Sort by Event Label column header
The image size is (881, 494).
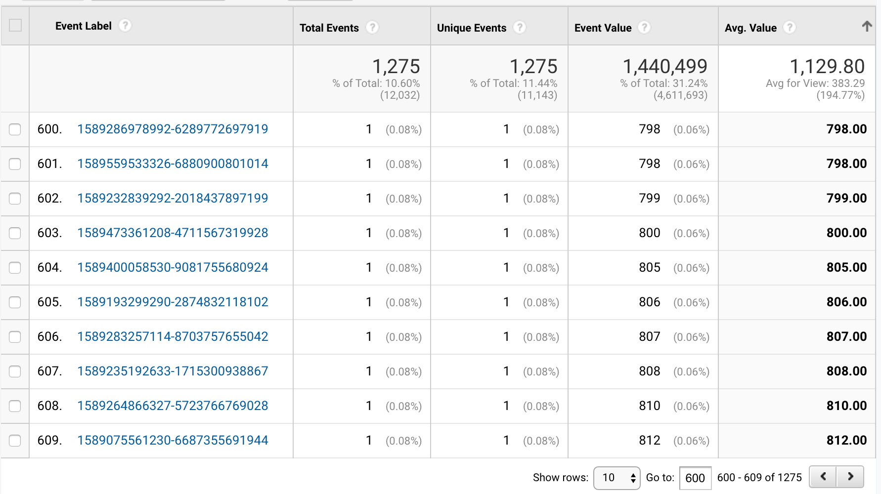tap(84, 26)
